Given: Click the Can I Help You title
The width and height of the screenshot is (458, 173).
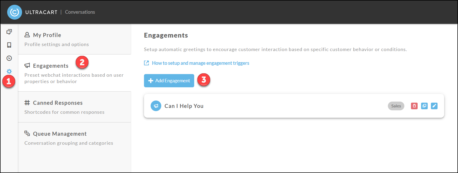Looking at the screenshot, I should (x=184, y=106).
